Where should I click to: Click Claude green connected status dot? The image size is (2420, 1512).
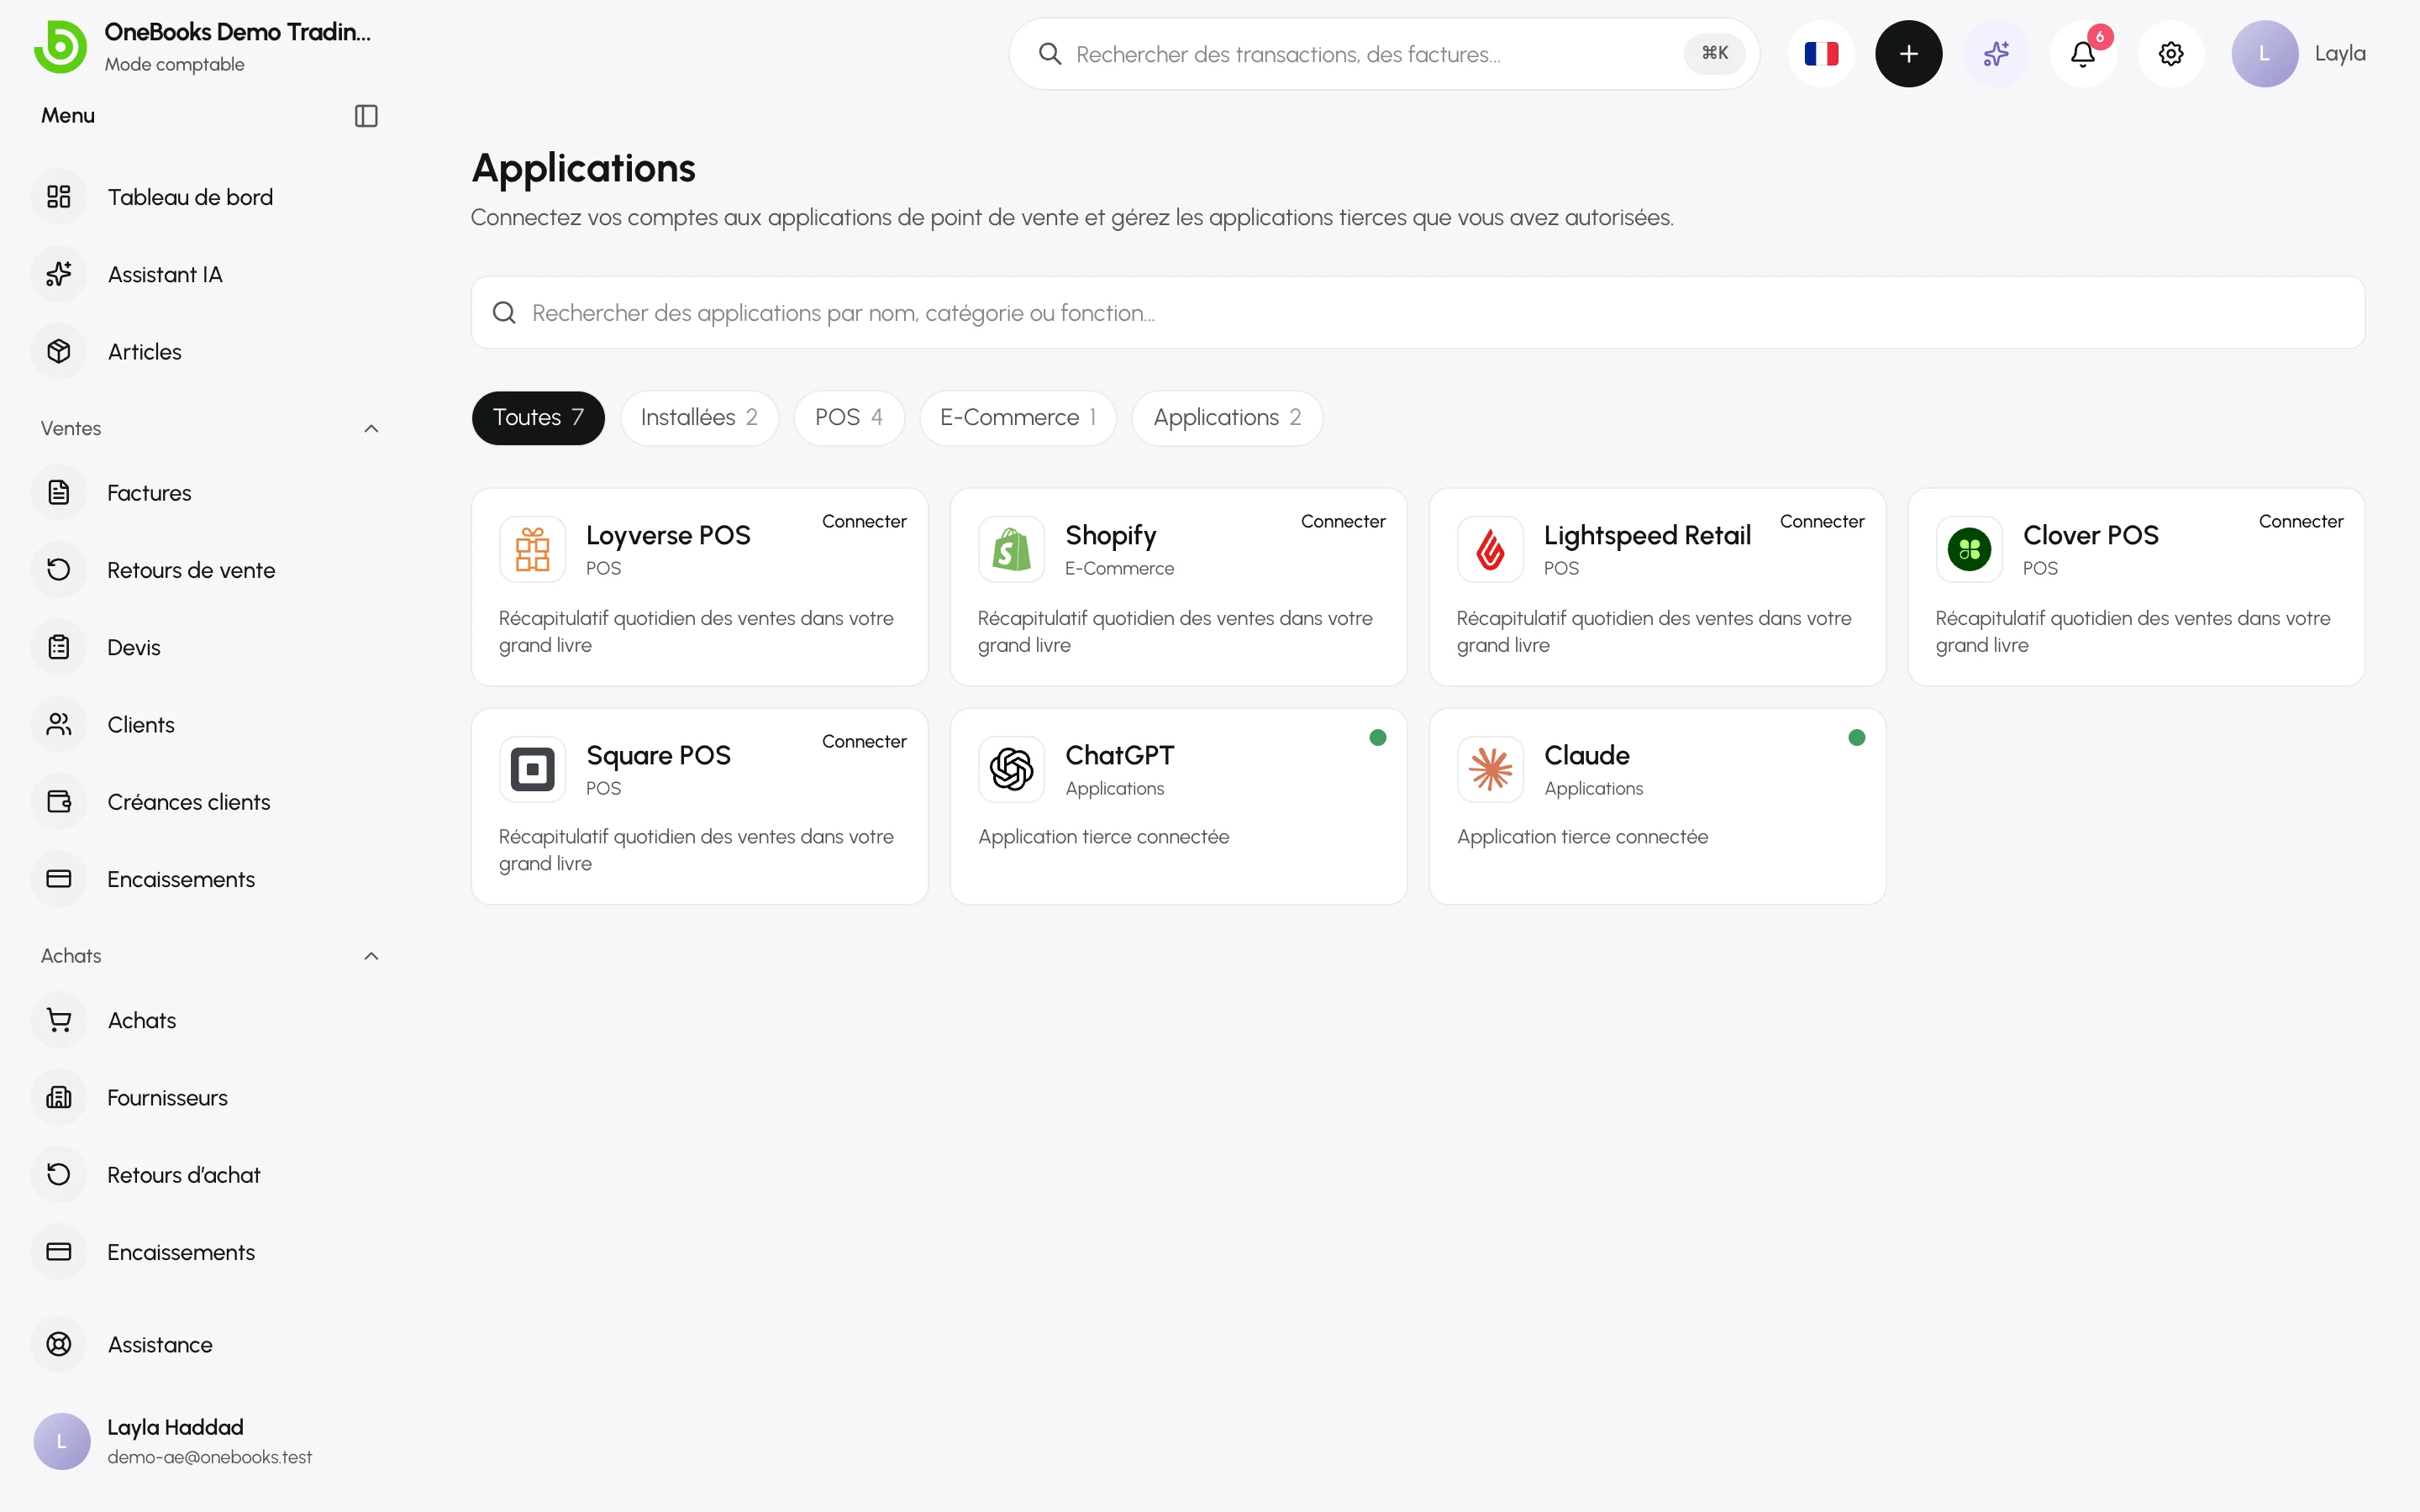click(x=1857, y=738)
